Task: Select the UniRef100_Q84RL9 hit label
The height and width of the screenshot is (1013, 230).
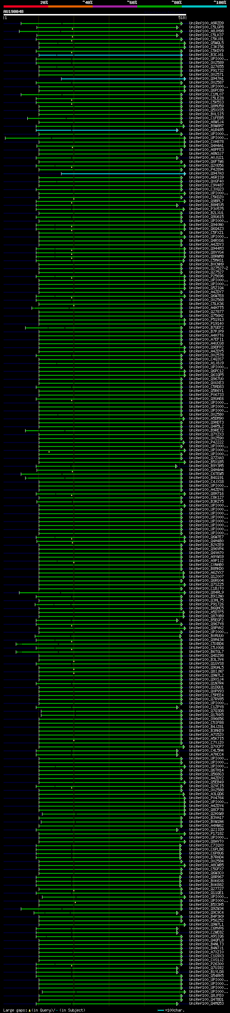Action: pyautogui.click(x=206, y=593)
